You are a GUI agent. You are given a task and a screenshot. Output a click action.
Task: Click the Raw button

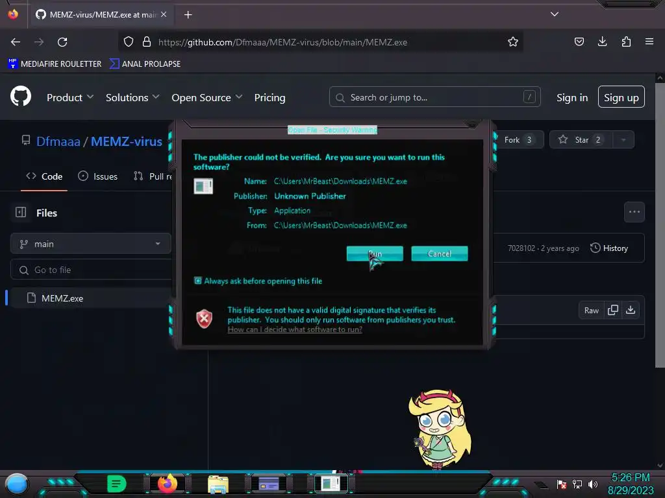[x=591, y=311]
